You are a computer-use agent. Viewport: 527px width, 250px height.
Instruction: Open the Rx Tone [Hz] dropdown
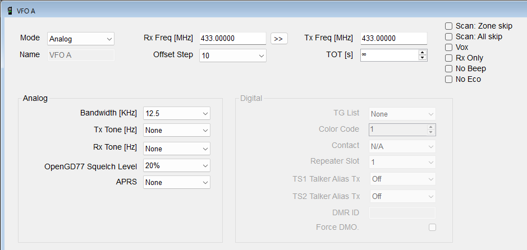176,149
